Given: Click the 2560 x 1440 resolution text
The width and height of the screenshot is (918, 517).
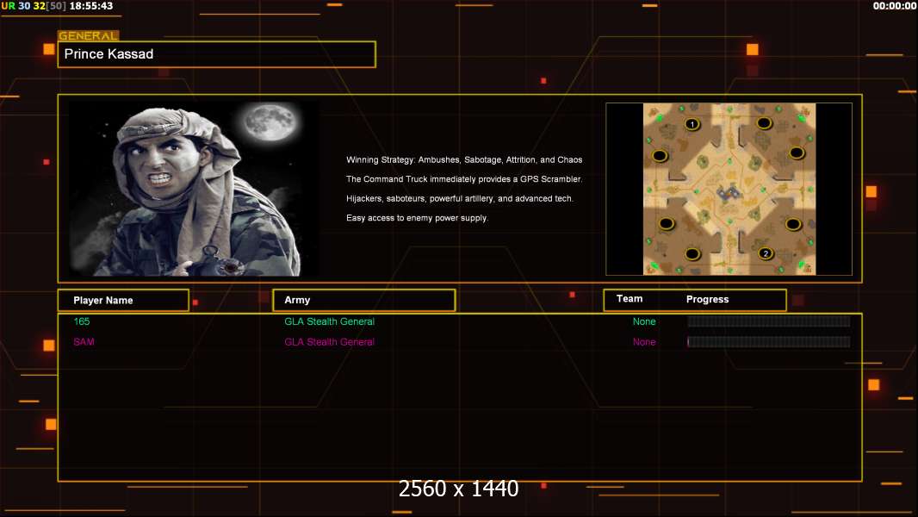Looking at the screenshot, I should click(458, 489).
